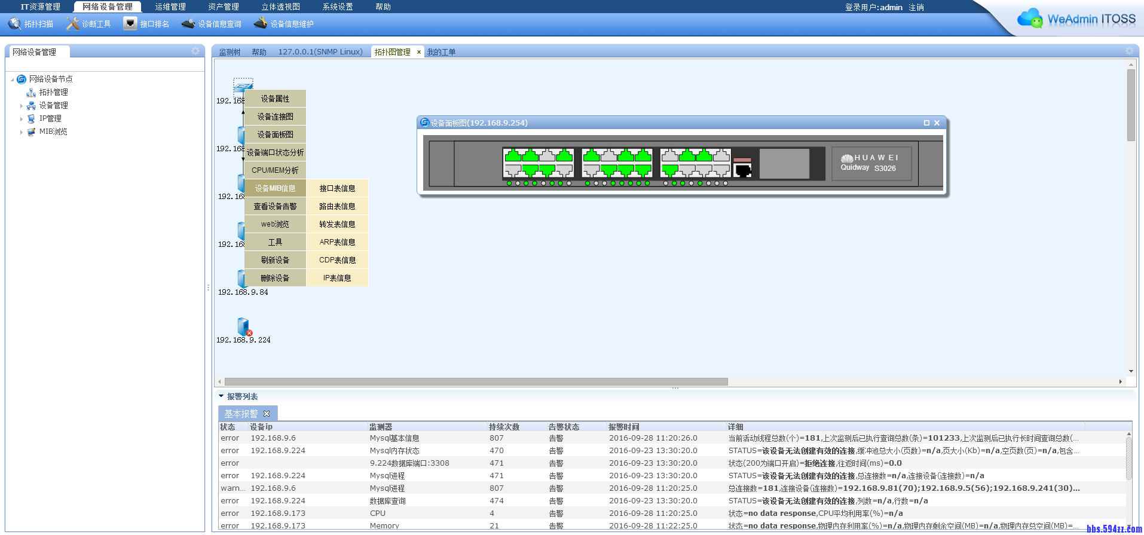Click the horizontal scrollbar of topology view

coord(476,381)
